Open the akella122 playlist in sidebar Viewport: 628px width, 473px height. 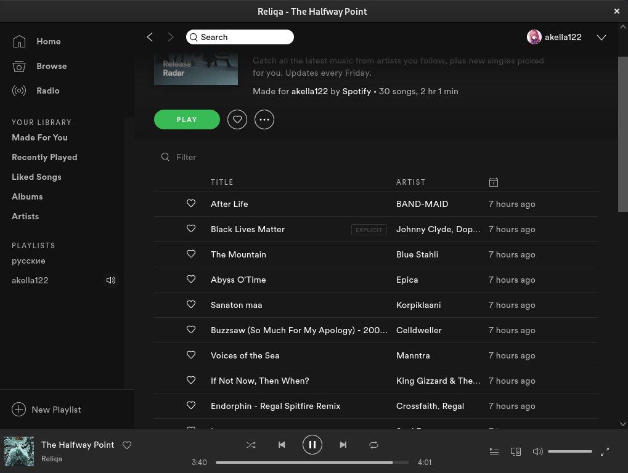30,280
